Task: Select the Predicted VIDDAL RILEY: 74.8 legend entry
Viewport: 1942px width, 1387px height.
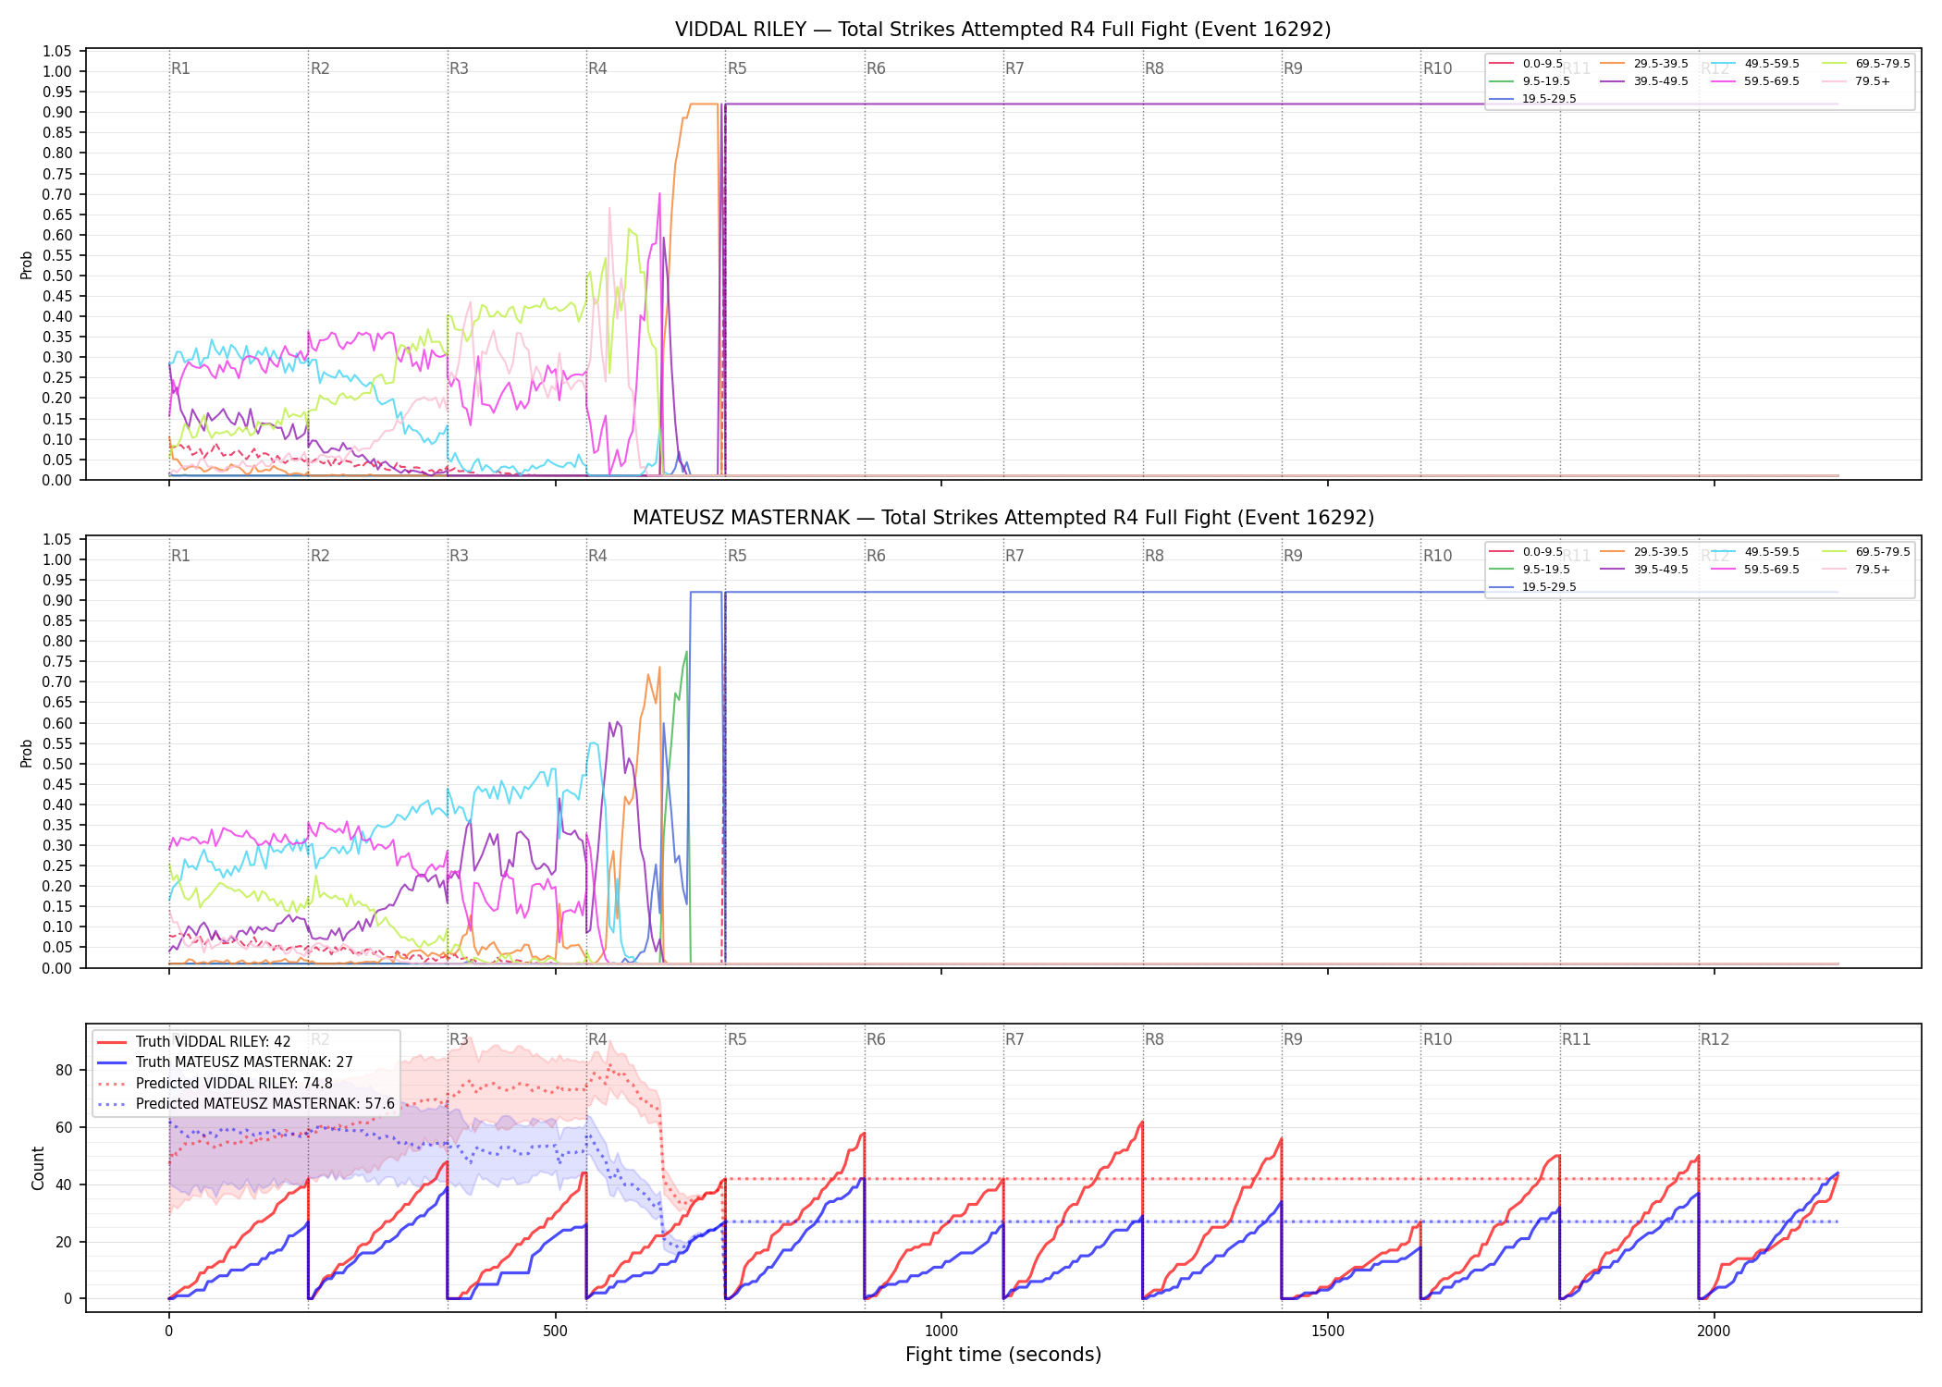Action: 215,1084
